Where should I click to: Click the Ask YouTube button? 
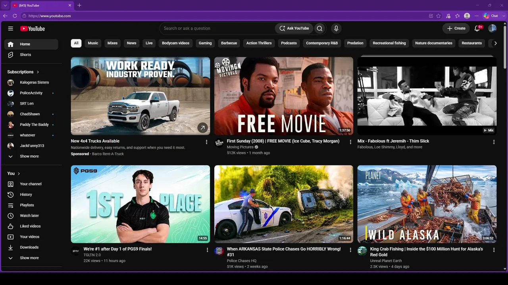coord(294,28)
